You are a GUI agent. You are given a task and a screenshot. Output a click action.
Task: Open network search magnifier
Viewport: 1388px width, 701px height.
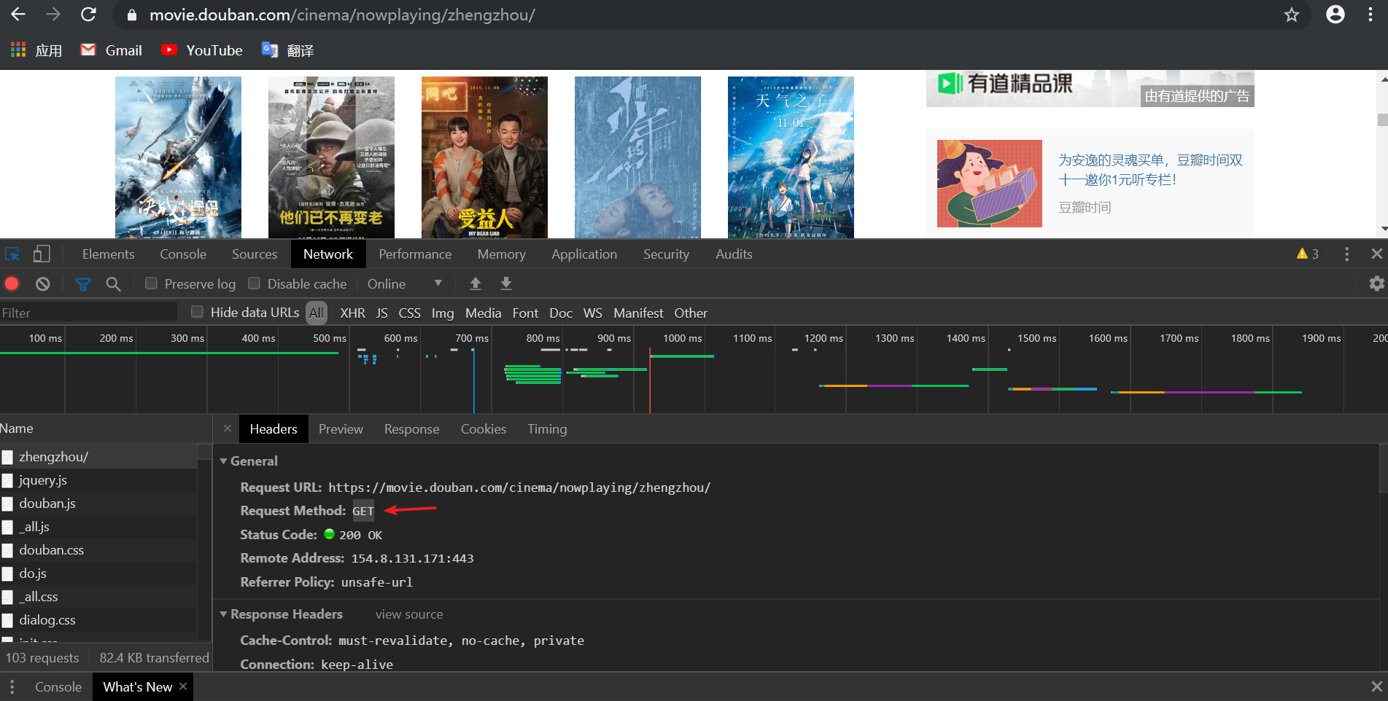pos(113,283)
